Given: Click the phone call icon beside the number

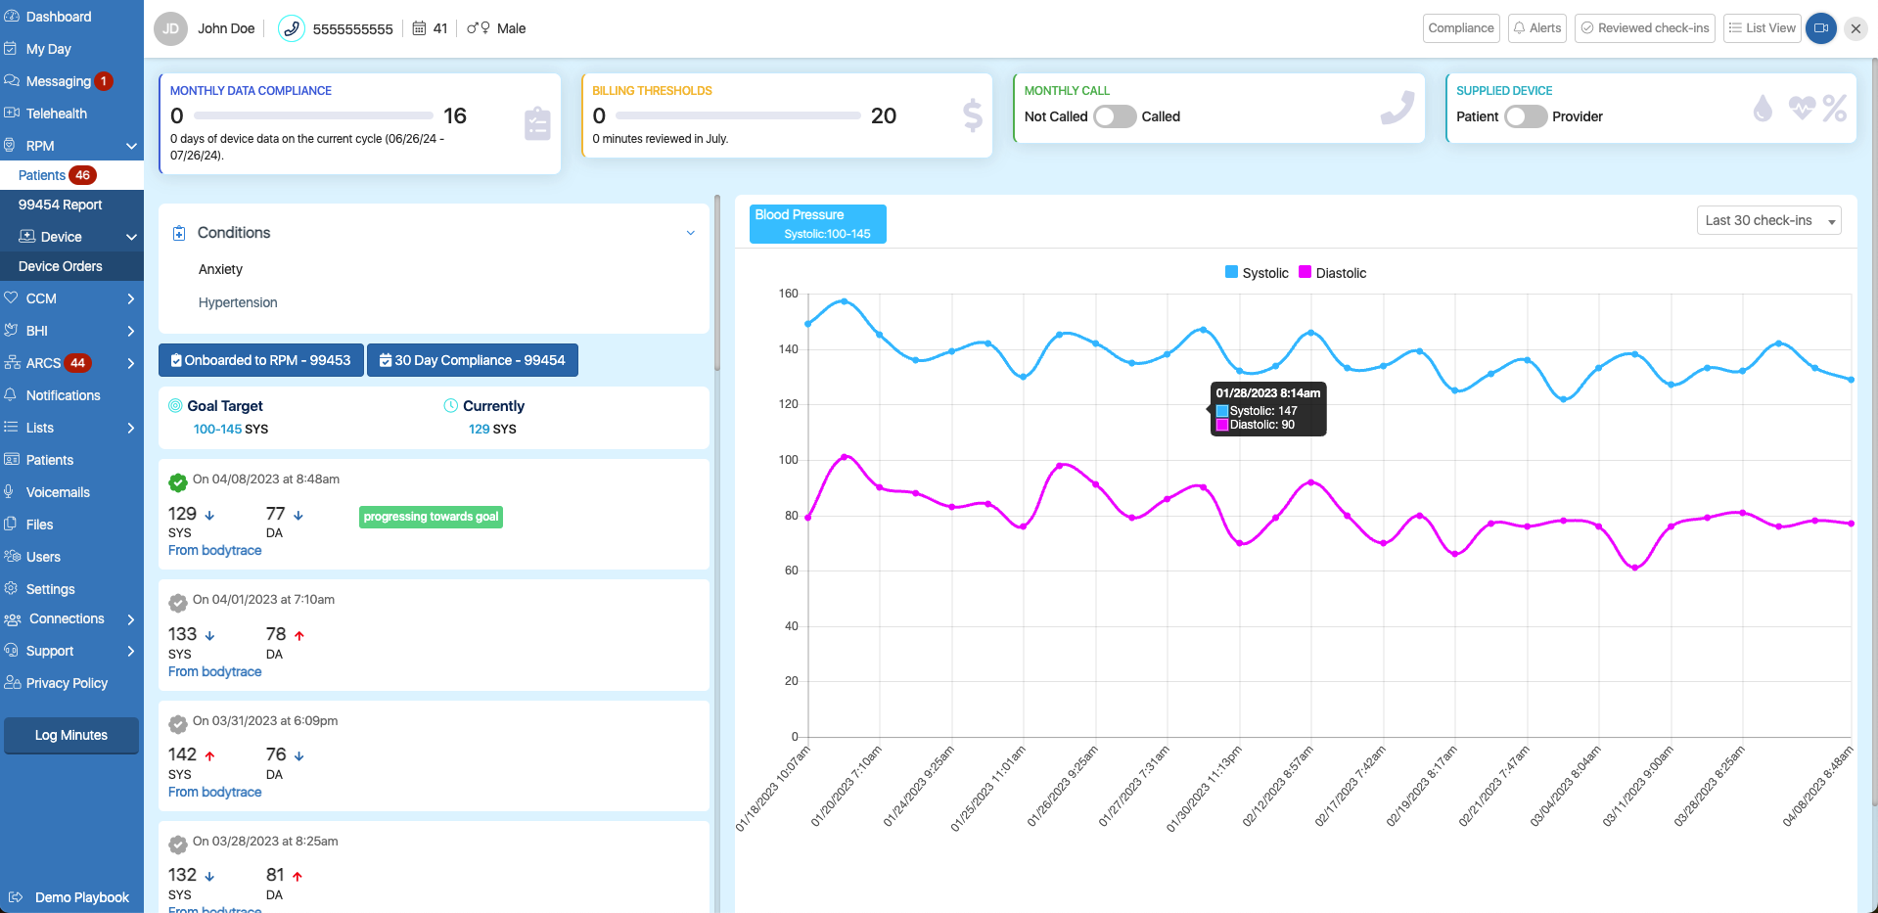Looking at the screenshot, I should point(291,28).
